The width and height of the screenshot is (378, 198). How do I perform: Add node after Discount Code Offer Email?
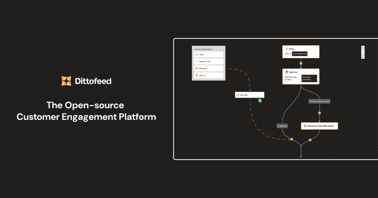tap(310, 140)
